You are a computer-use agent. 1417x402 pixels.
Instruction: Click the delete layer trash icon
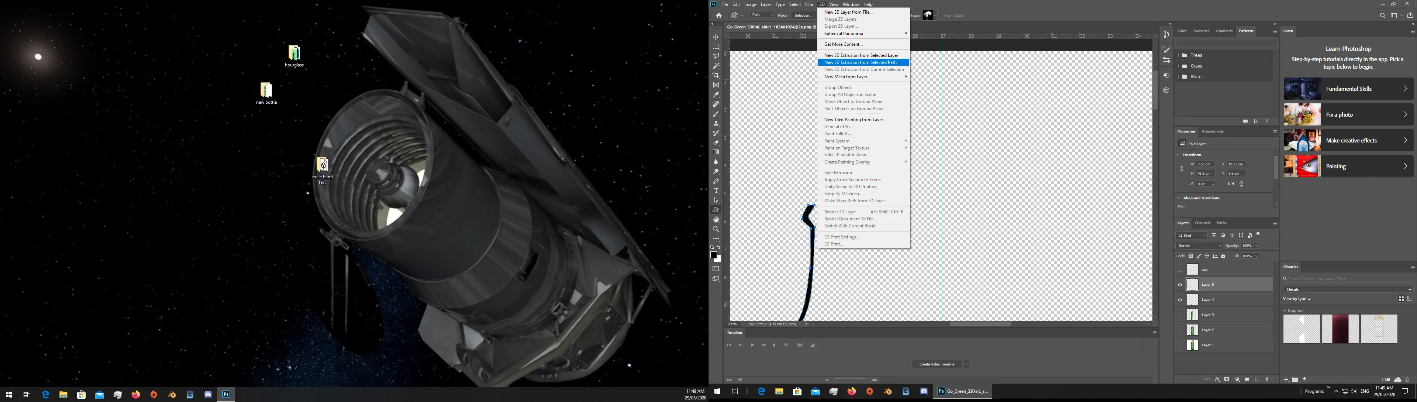tap(1267, 379)
